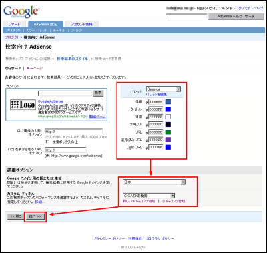Edit the テキスト color hex field 000000

pos(156,124)
